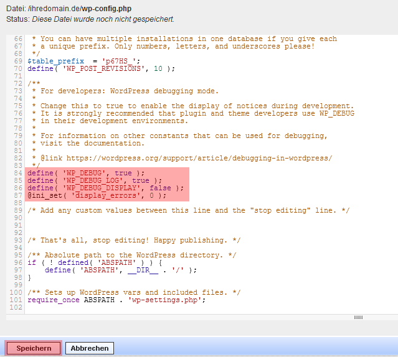Viewport: 398px width, 360px height.
Task: Click the 'Absolute path to the WordPress directory' comment
Action: pos(132,255)
